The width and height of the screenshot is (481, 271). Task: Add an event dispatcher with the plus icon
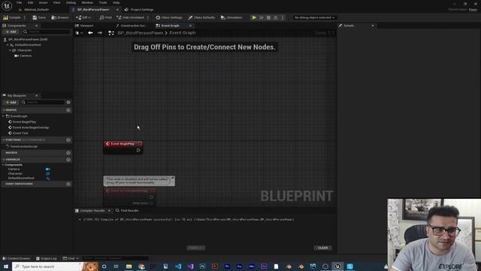[68, 184]
